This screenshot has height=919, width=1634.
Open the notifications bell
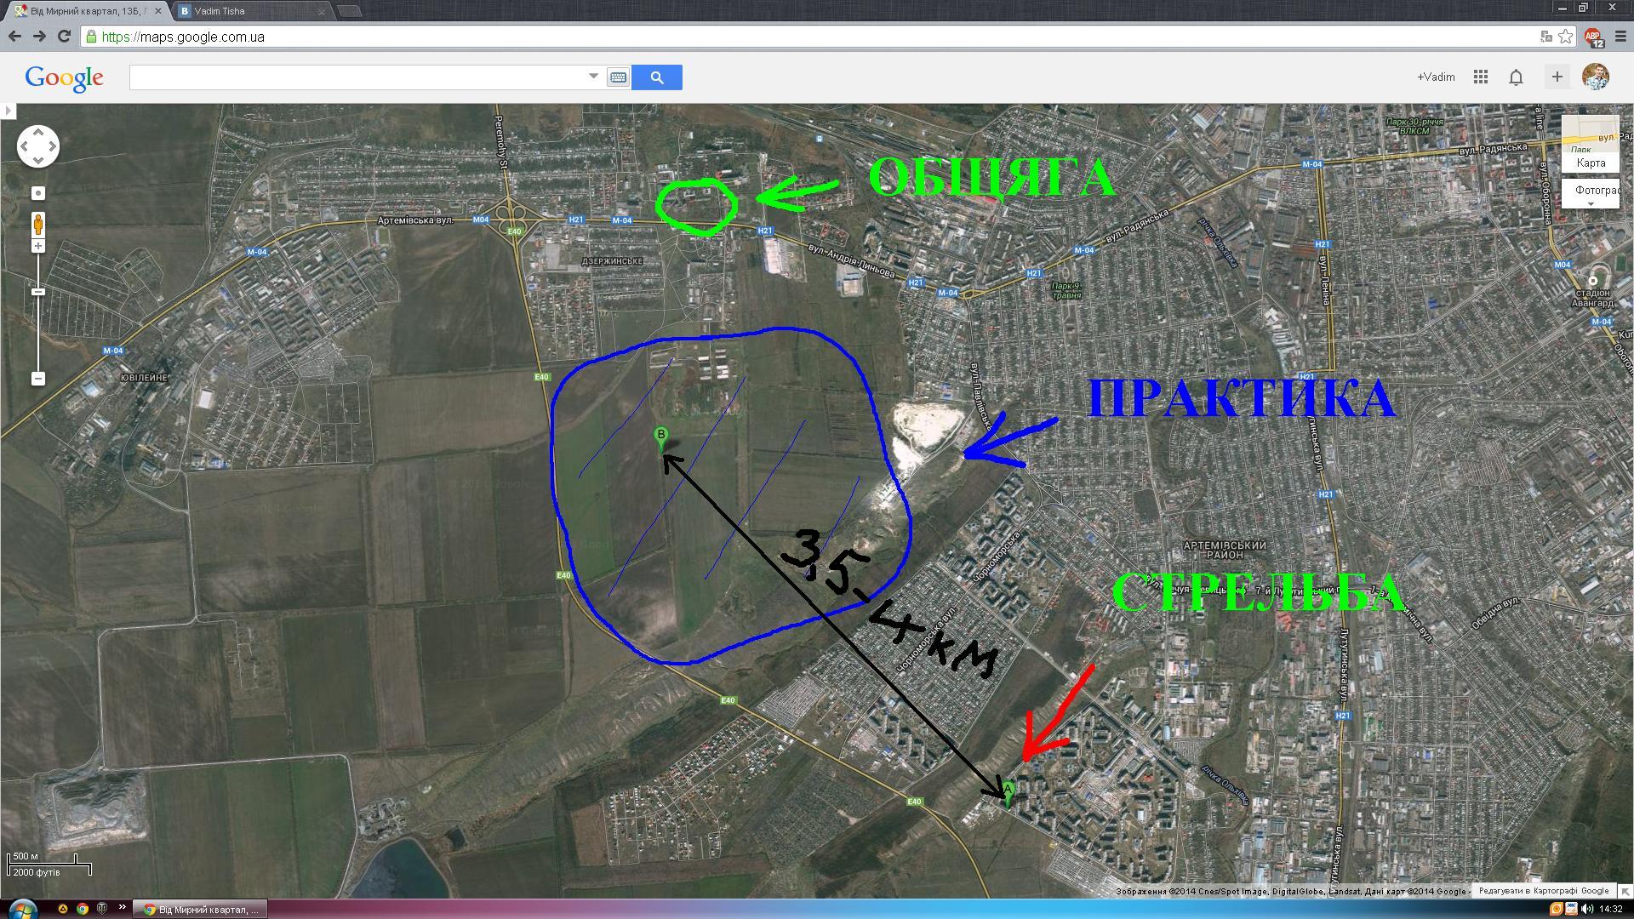1516,77
